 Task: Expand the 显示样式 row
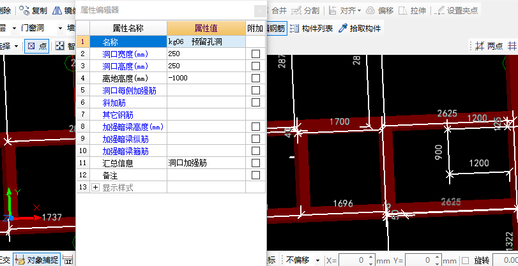pos(95,188)
